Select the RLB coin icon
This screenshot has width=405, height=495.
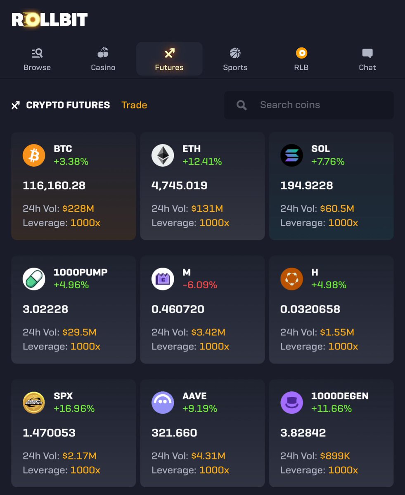302,53
